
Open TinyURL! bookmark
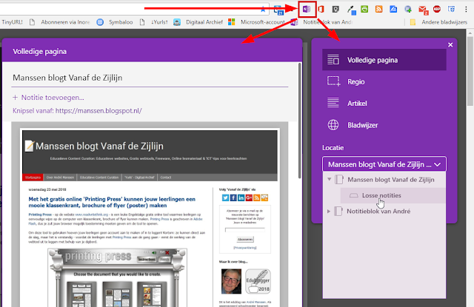tap(12, 22)
